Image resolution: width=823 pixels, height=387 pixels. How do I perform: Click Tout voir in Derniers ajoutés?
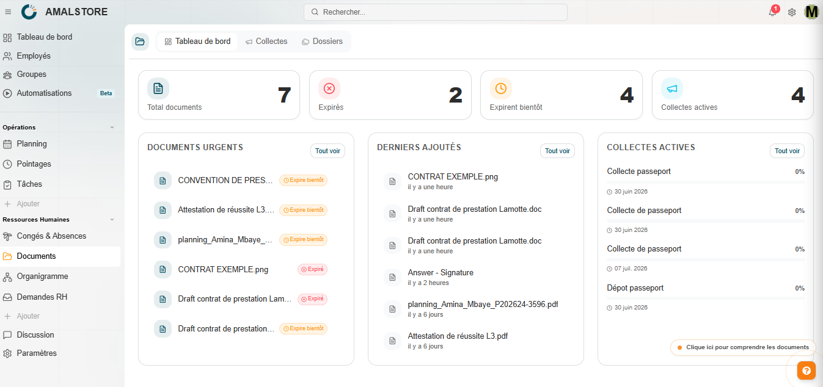557,151
